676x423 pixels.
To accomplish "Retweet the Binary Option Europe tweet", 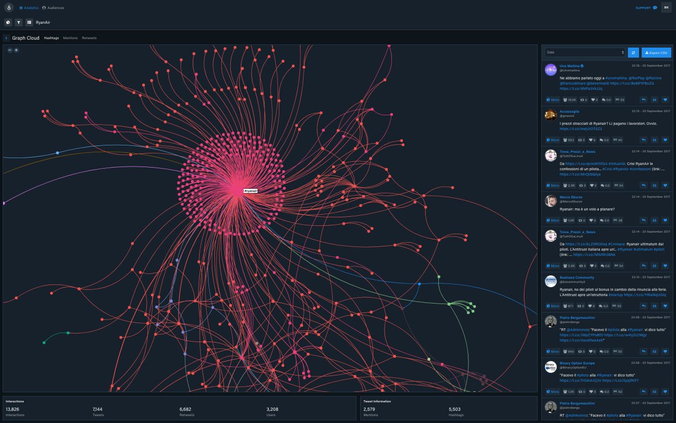I will 654,391.
